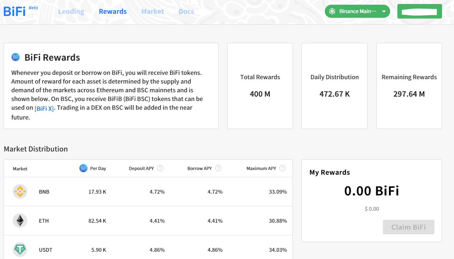Click the USDT market name
The width and height of the screenshot is (454, 259).
pos(46,250)
